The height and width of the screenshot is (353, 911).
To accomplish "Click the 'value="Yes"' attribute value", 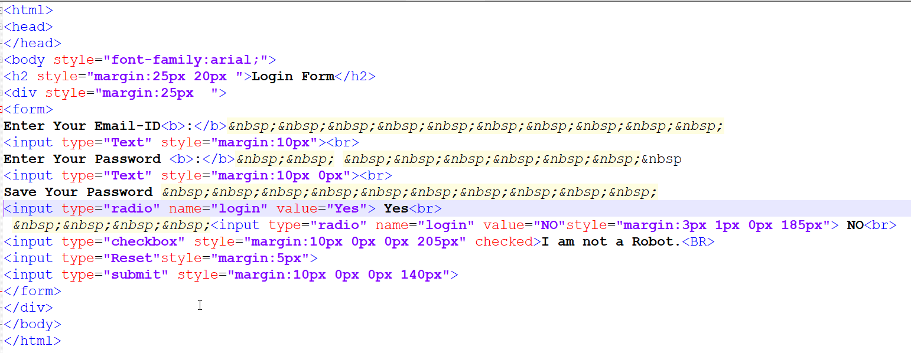I will 322,208.
